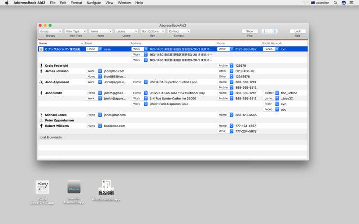Click the phone number 777-123-4567
The width and height of the screenshot is (359, 224).
click(x=245, y=126)
